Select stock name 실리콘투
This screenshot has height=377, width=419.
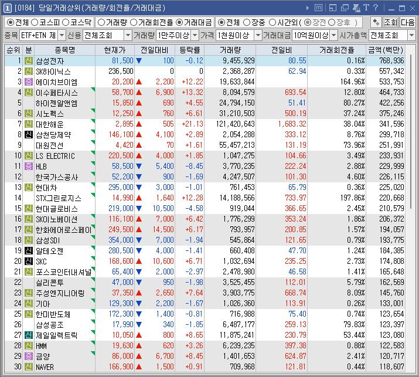pos(50,283)
